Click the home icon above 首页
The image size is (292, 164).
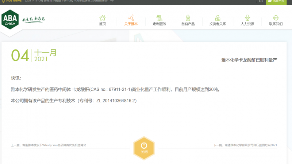(103, 18)
